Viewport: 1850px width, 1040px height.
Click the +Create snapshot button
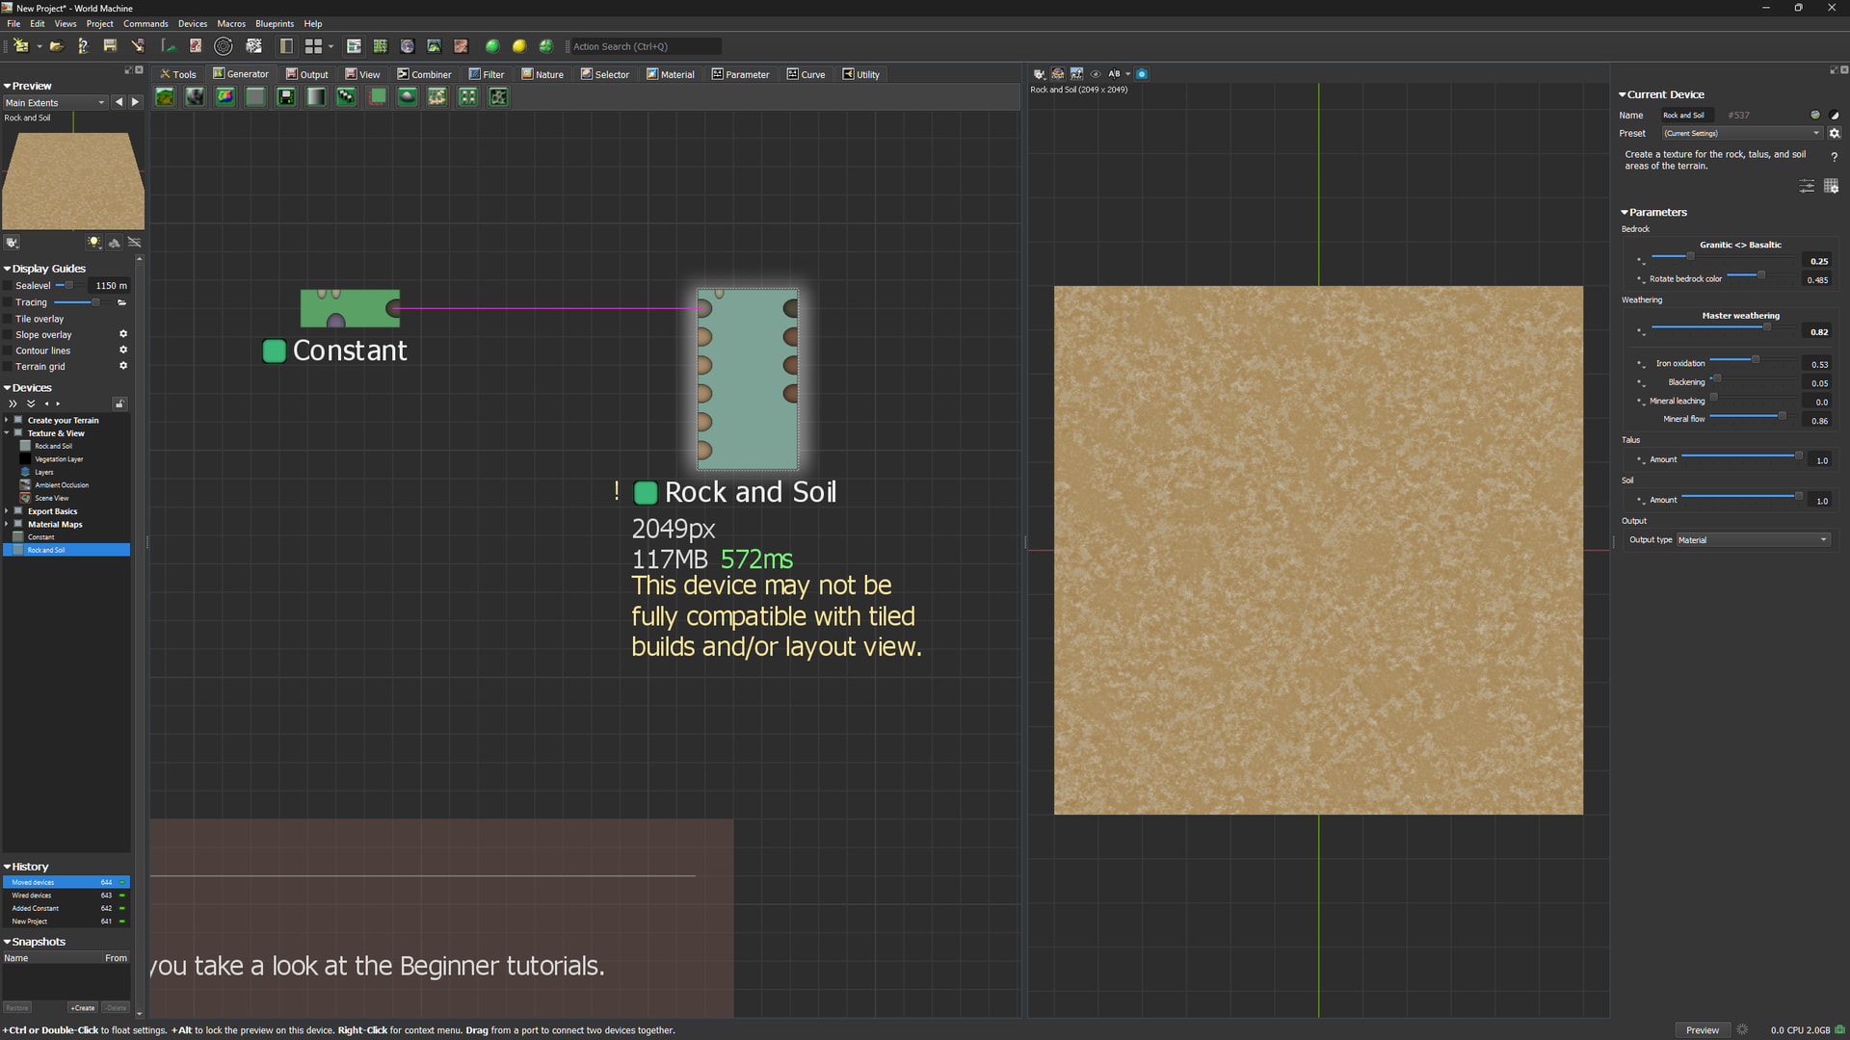click(x=83, y=1008)
